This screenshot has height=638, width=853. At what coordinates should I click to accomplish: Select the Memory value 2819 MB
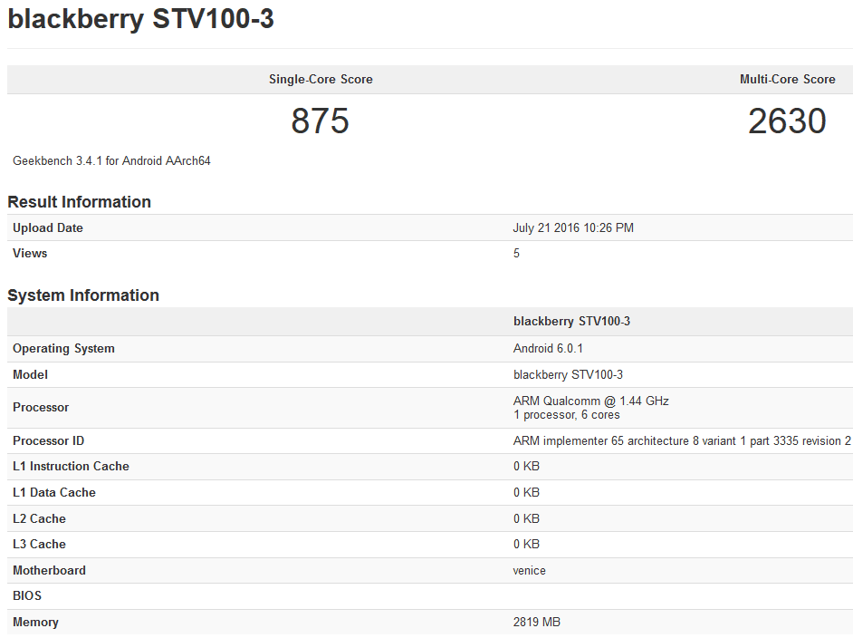pyautogui.click(x=536, y=623)
